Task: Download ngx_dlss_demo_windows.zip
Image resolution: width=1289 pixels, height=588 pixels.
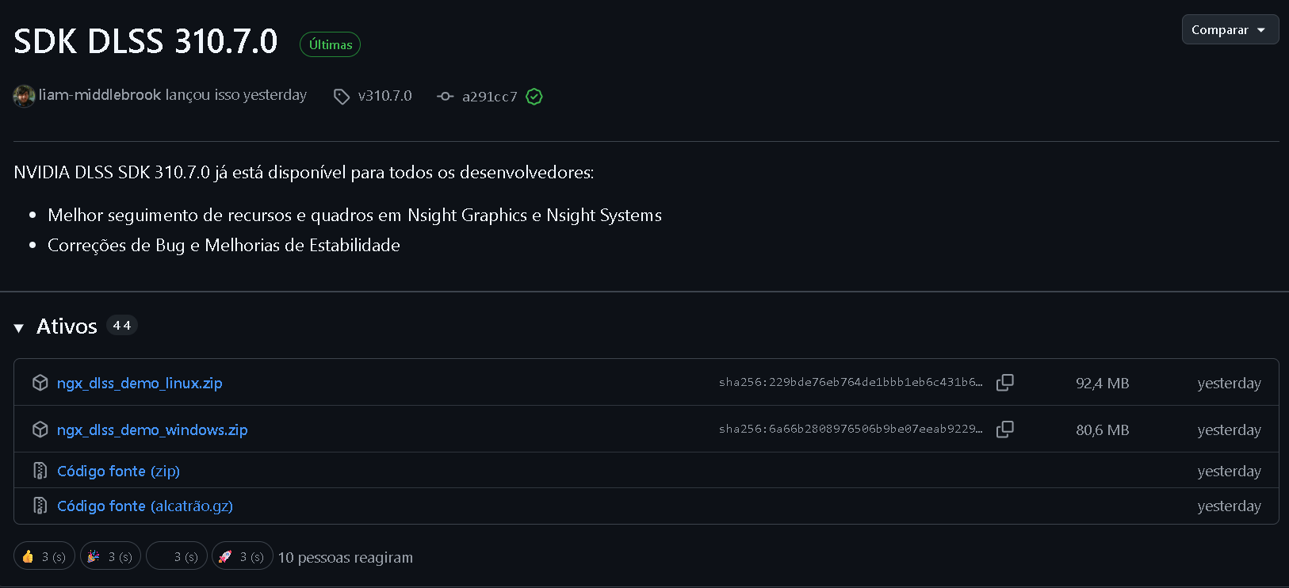Action: tap(152, 430)
